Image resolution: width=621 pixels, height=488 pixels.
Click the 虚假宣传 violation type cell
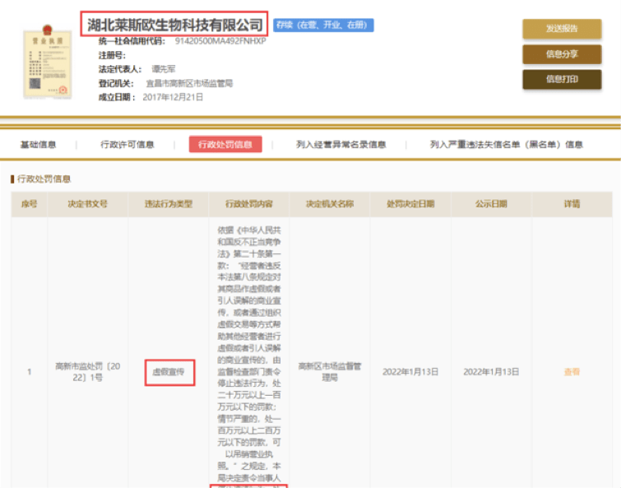[169, 372]
